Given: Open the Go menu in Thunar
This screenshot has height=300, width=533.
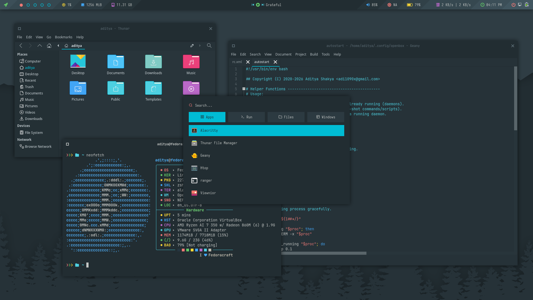Looking at the screenshot, I should click(49, 37).
